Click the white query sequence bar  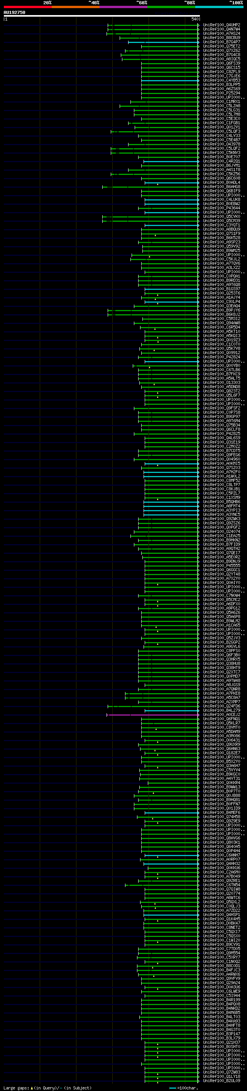click(x=102, y=15)
